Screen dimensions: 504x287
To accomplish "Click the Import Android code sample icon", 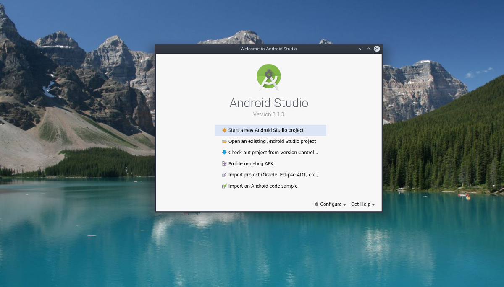I will [224, 186].
